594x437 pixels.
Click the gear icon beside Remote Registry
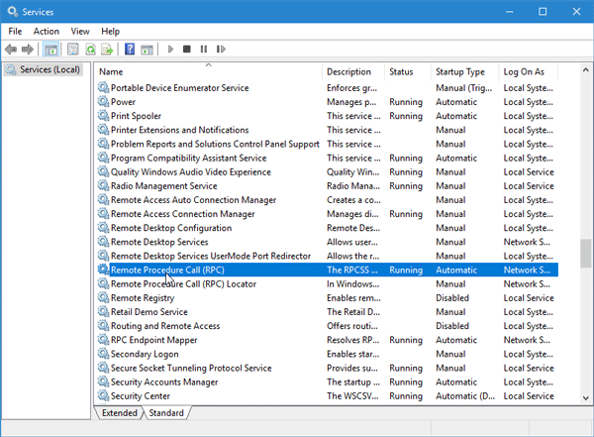(103, 297)
